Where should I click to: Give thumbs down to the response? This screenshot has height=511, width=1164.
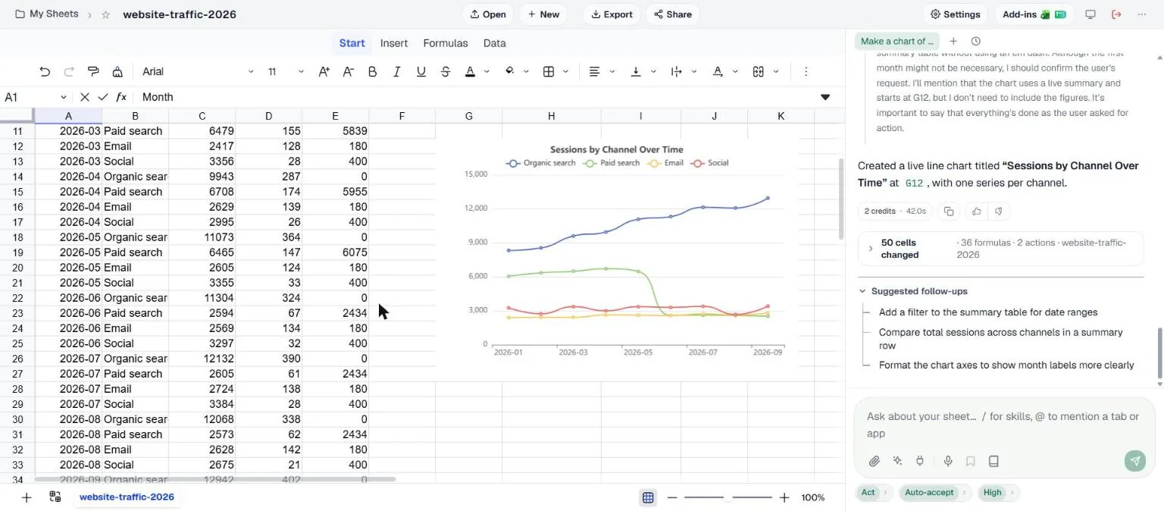(998, 212)
